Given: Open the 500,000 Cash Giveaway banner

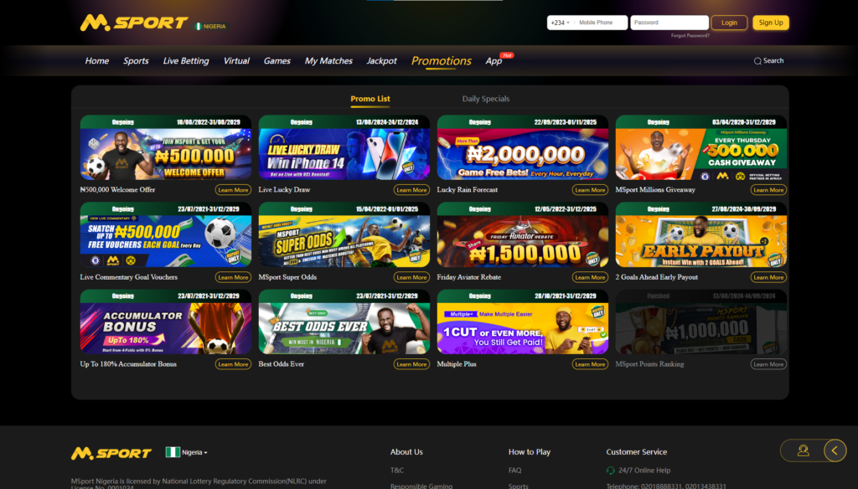Looking at the screenshot, I should pos(701,147).
